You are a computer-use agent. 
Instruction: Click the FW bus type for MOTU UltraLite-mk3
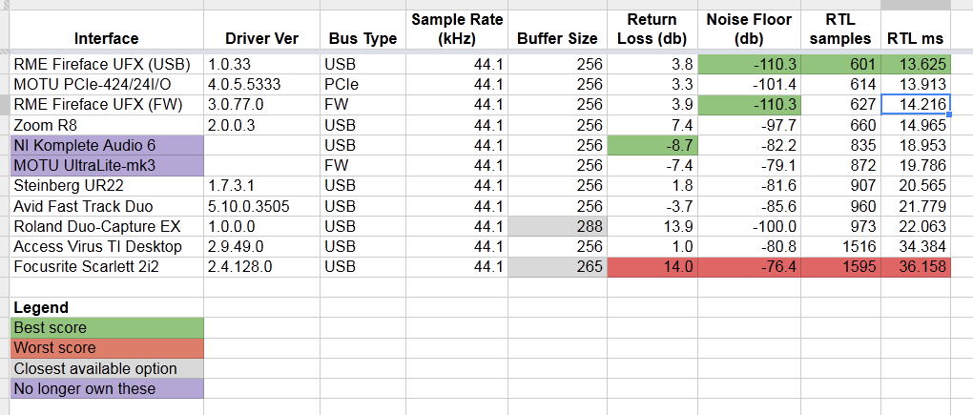(x=362, y=166)
